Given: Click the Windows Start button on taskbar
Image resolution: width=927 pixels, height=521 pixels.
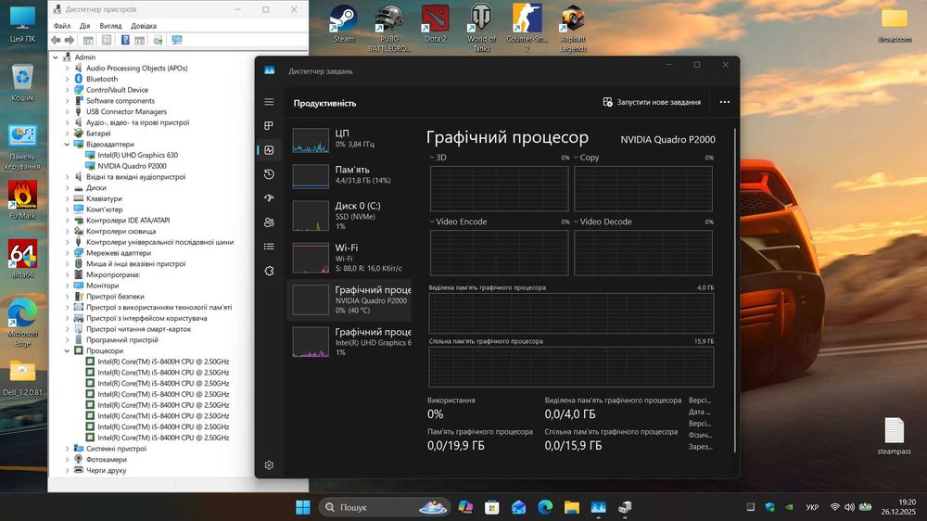Looking at the screenshot, I should (303, 507).
